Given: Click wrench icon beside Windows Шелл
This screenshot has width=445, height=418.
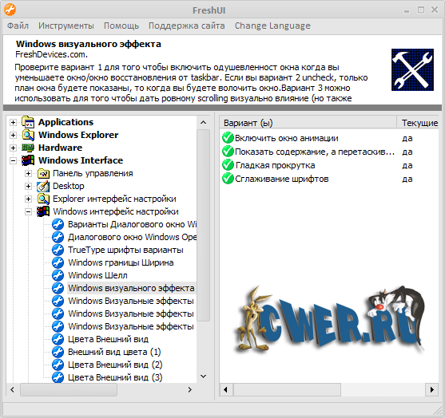Looking at the screenshot, I should tap(58, 275).
